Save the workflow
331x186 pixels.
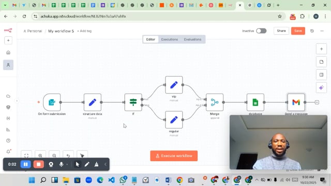[x=298, y=31]
